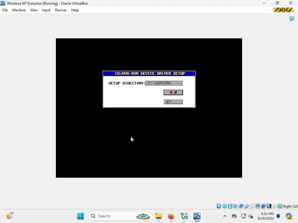Click the hard disk activity status icon

coord(219,206)
